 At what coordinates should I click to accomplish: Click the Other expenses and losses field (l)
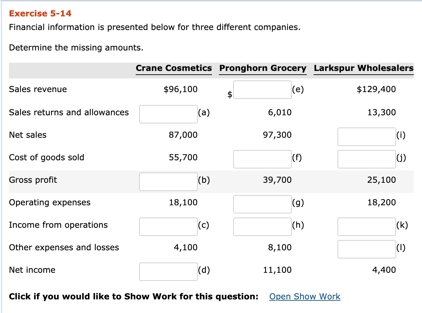click(366, 249)
